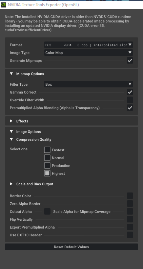
Task: Click the 'Filter Type' label
Action: (x=19, y=84)
